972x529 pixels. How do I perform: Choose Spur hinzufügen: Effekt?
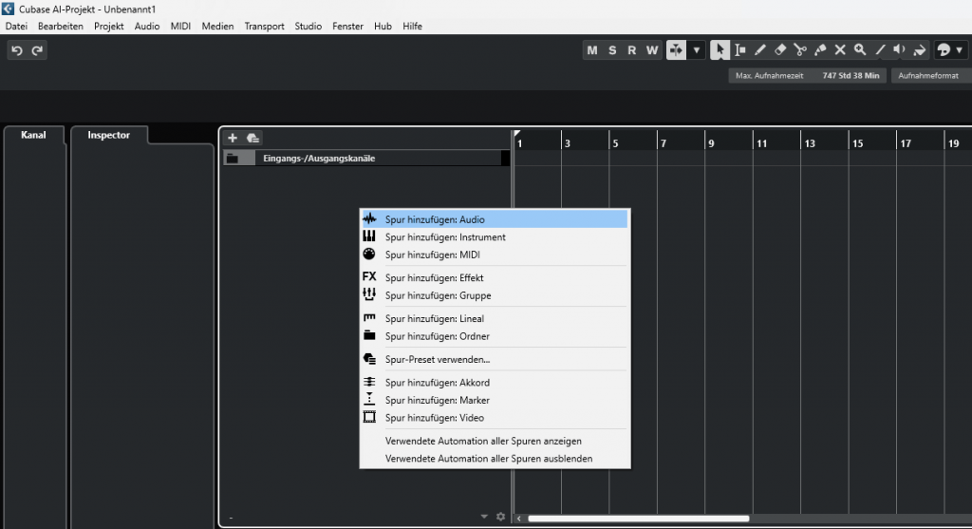coord(495,278)
